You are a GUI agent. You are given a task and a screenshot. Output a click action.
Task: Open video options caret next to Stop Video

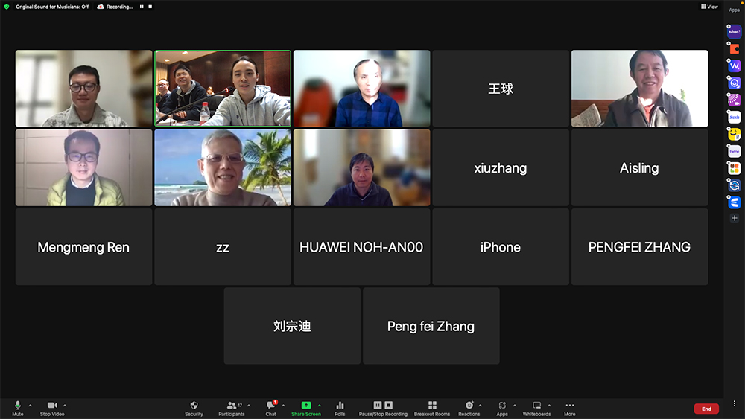coord(65,406)
